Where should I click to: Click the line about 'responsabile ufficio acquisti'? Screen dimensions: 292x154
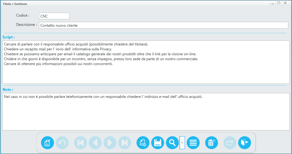[x=76, y=44]
